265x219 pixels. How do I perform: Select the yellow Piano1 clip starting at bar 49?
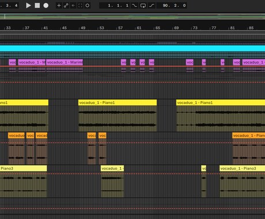click(118, 103)
